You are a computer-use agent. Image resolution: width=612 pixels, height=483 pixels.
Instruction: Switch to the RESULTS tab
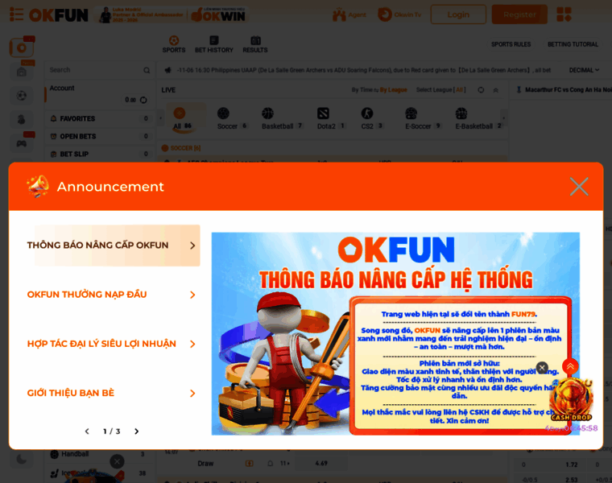point(255,44)
